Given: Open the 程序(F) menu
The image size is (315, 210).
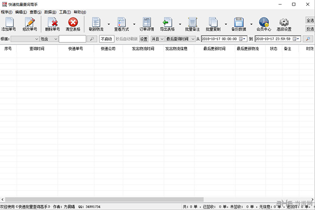Looking at the screenshot, I should coord(7,12).
